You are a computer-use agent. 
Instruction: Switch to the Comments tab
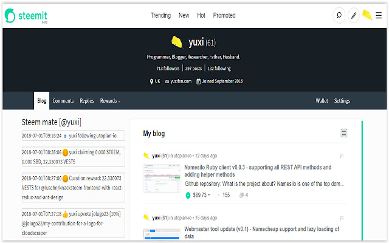pyautogui.click(x=63, y=101)
